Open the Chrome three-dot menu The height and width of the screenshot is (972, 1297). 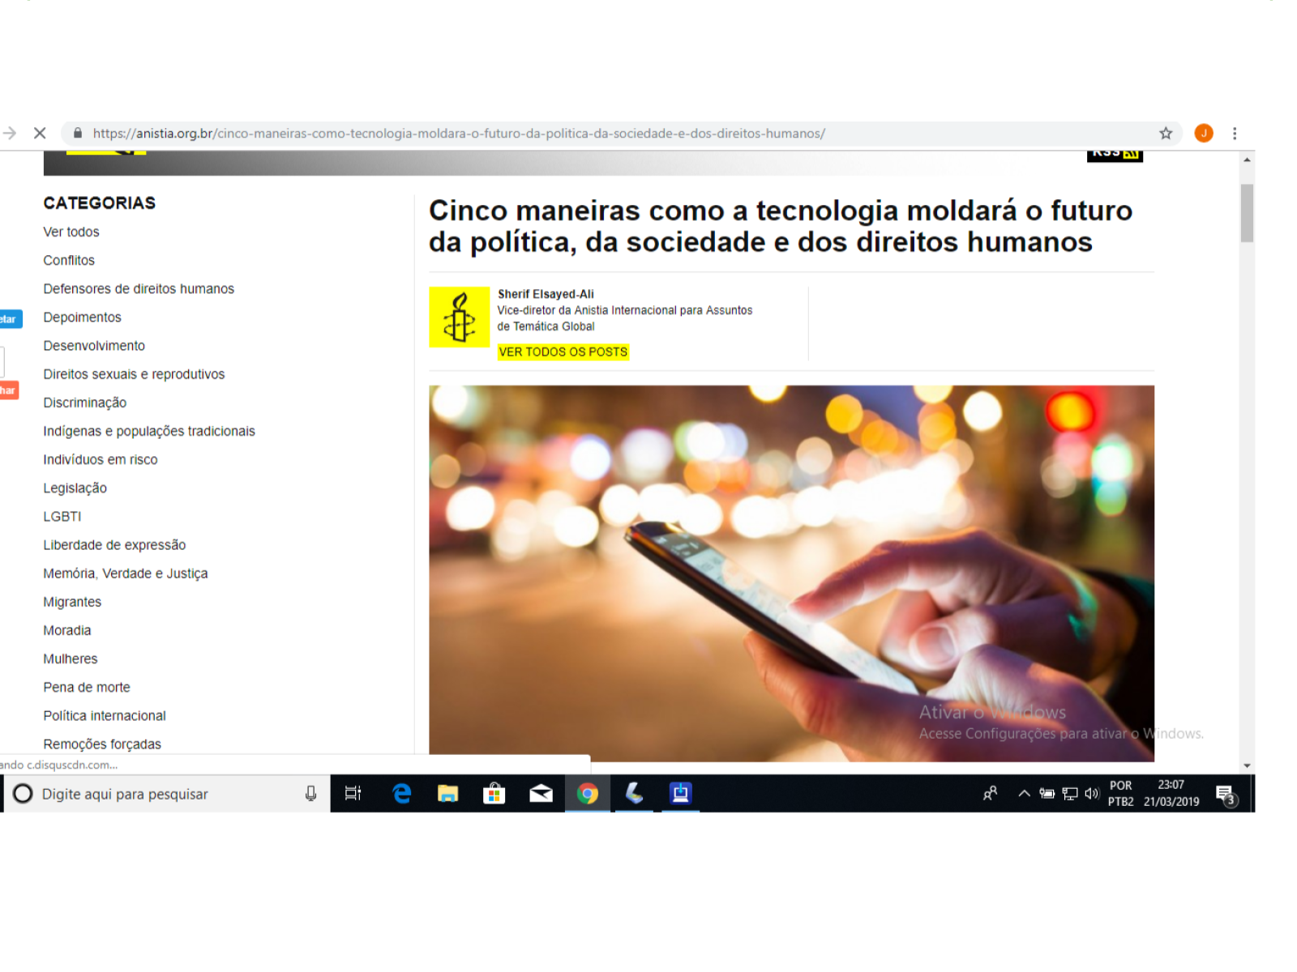click(x=1235, y=133)
